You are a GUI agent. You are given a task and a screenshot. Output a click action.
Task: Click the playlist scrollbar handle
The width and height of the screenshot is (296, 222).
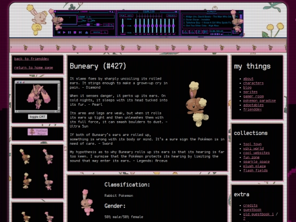241,16
